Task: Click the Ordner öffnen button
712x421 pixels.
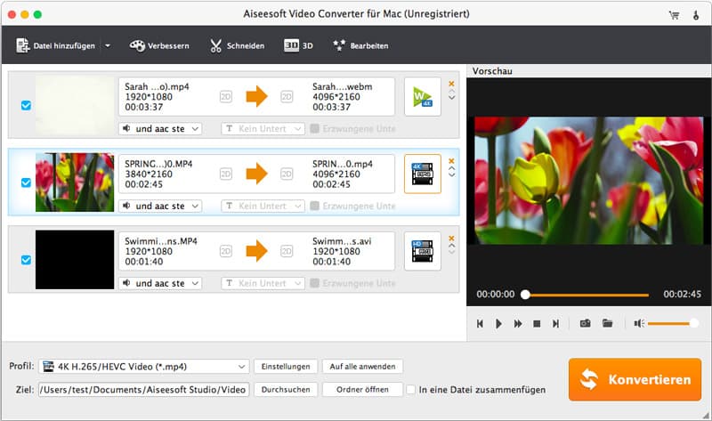Action: tap(362, 389)
